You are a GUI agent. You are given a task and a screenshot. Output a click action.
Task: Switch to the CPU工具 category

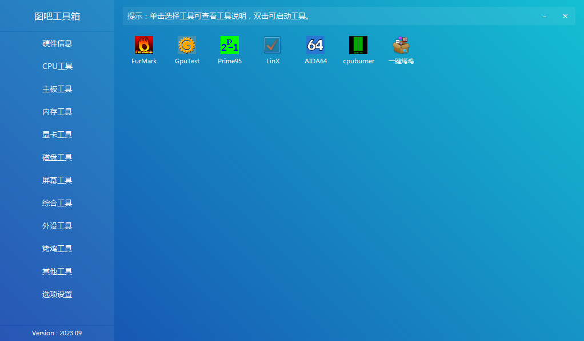coord(57,66)
